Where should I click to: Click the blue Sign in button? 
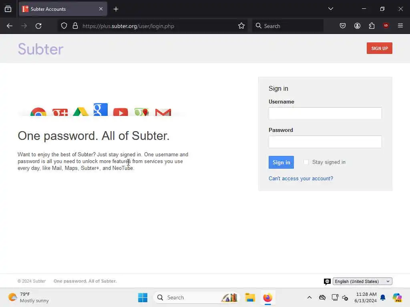click(281, 162)
